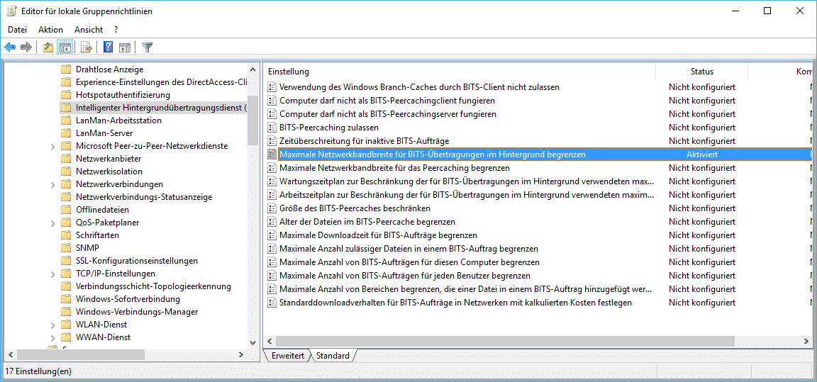Click the Up one level folder icon
Viewport: 817px width, 382px height.
coord(48,47)
